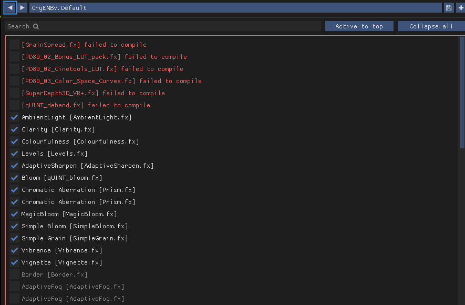Add a new preset with plus icon

[x=461, y=8]
